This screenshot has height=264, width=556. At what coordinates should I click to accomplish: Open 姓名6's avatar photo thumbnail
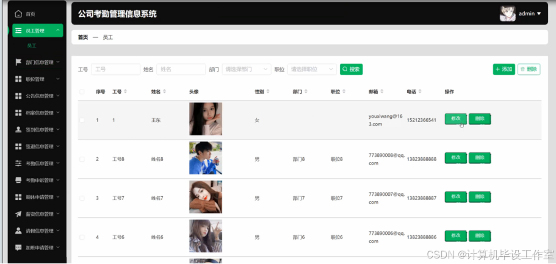(206, 236)
